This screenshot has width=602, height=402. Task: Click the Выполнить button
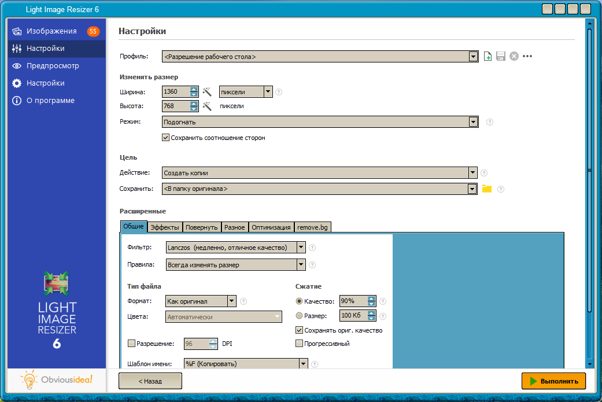(553, 381)
